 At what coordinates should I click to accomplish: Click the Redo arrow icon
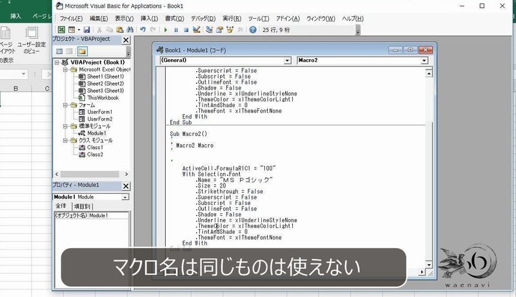click(153, 30)
